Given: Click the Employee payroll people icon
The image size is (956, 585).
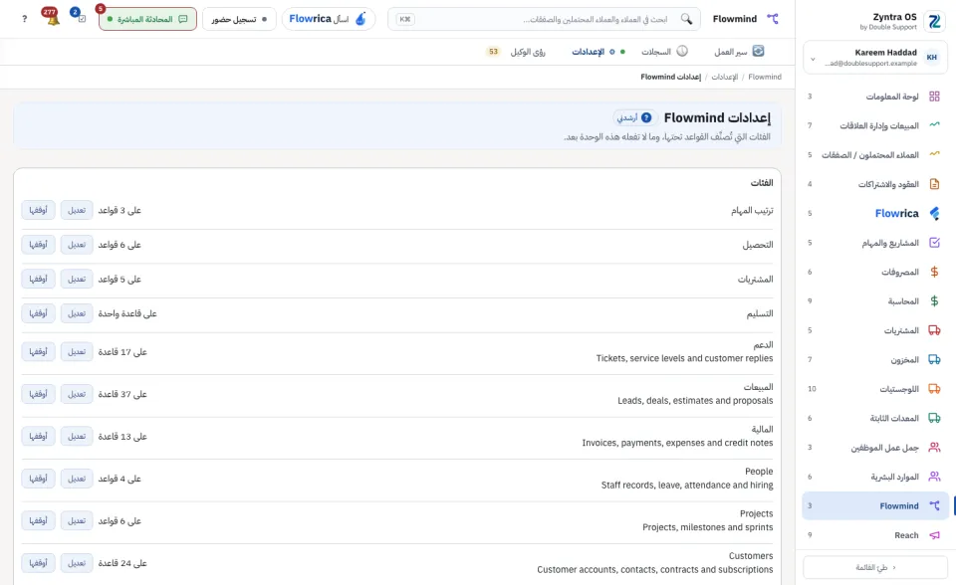Looking at the screenshot, I should coord(934,448).
